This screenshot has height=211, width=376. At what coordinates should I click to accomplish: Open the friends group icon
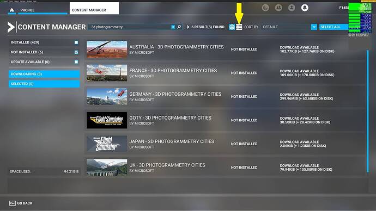278,8
